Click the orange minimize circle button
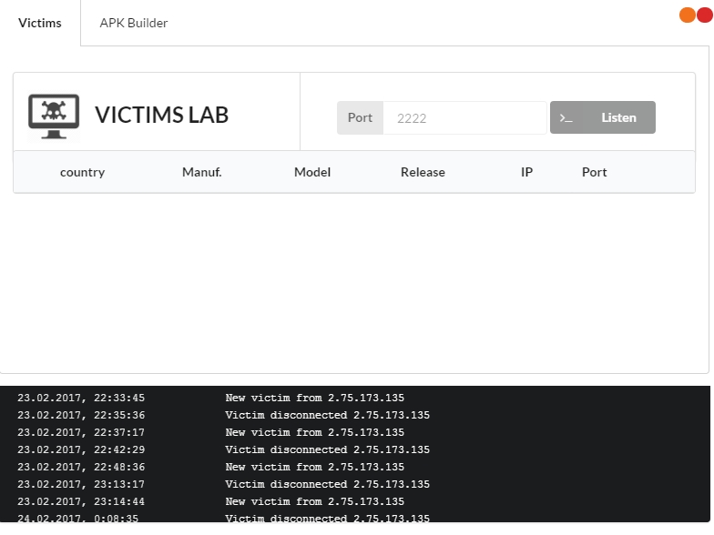 coord(688,15)
